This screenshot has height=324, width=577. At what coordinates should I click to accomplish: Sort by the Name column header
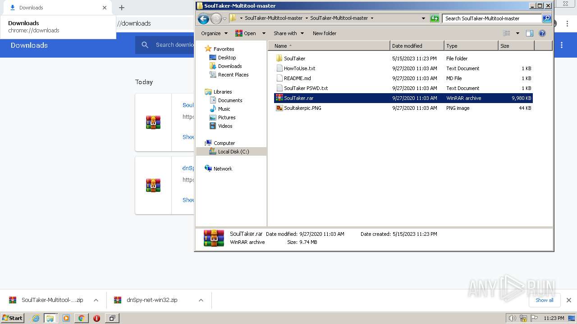pos(329,46)
